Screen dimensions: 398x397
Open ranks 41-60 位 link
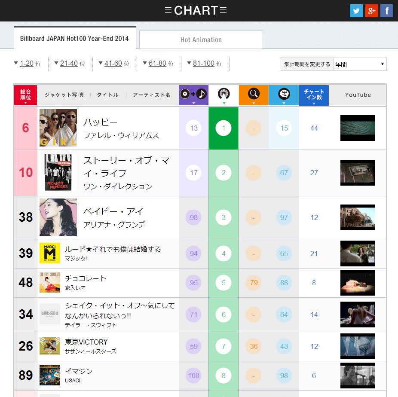113,64
